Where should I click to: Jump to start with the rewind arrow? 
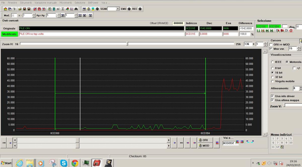pyautogui.click(x=4, y=143)
